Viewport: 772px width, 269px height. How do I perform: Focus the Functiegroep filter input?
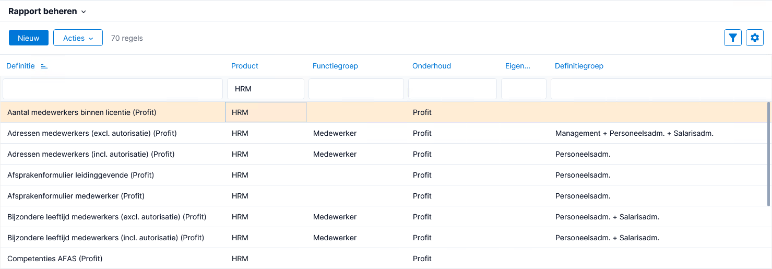(356, 89)
